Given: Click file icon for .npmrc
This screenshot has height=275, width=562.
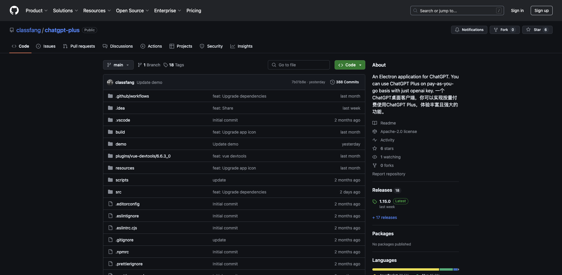Looking at the screenshot, I should (110, 252).
